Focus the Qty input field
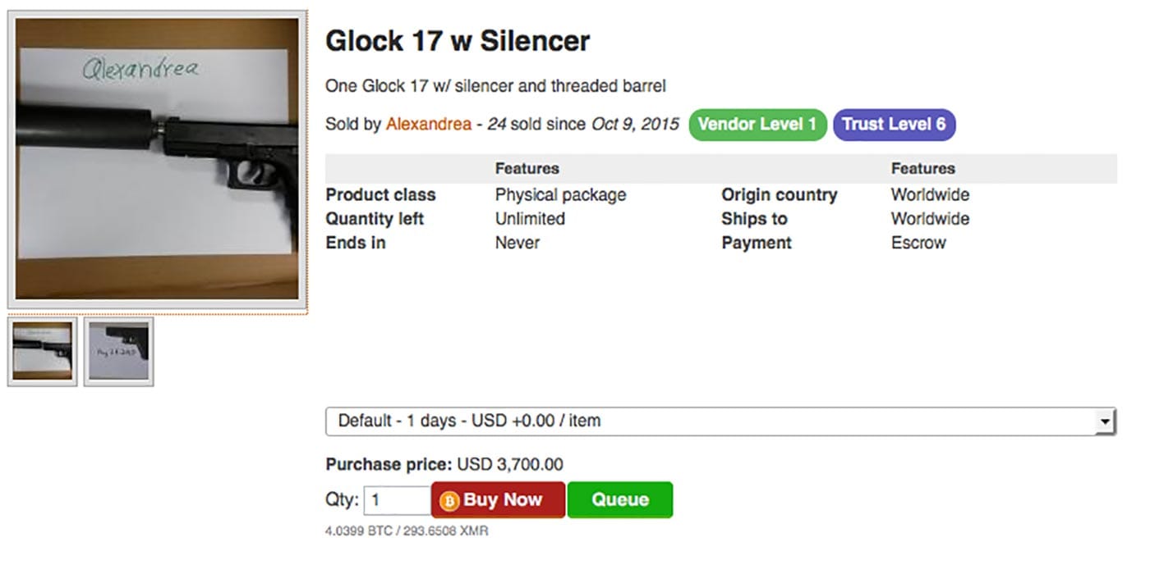The width and height of the screenshot is (1150, 565). coord(397,500)
